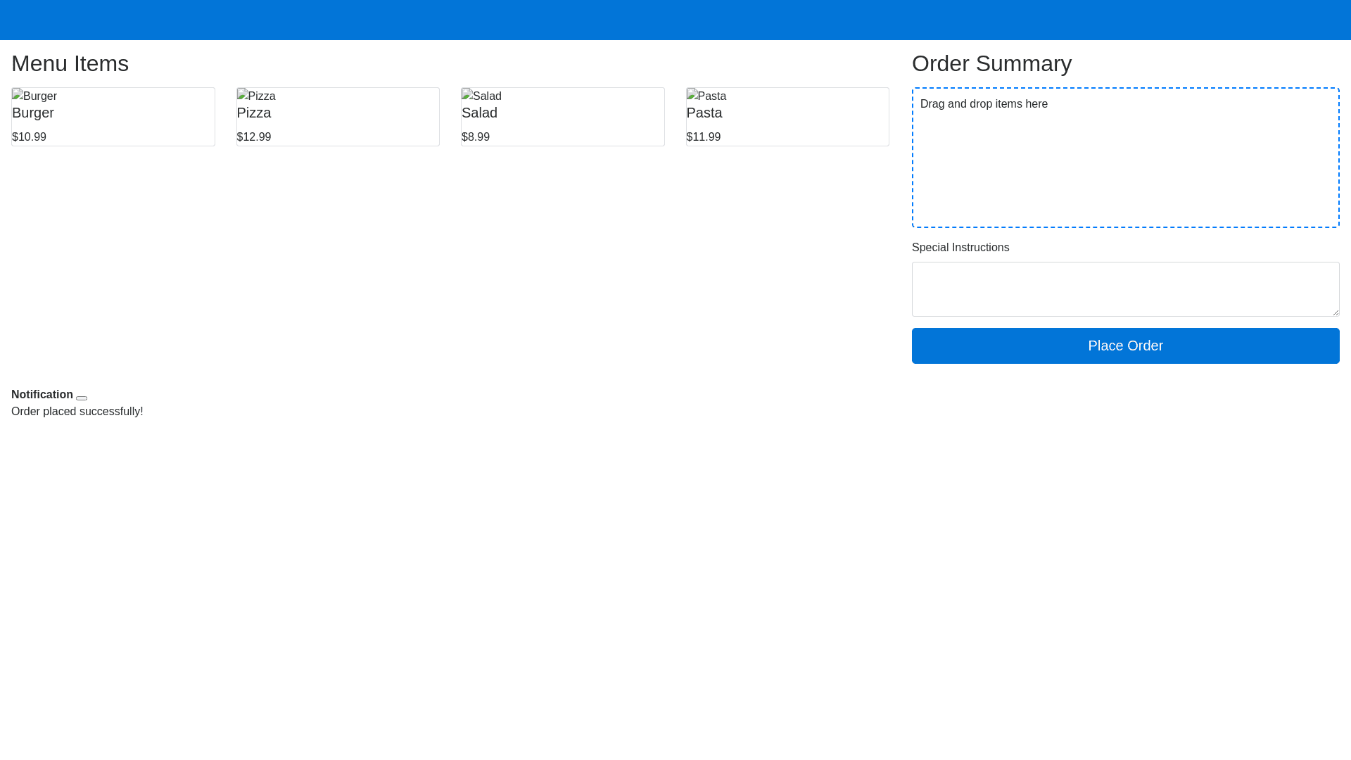Click the Order Summary heading
This screenshot has height=760, width=1351.
coord(991,63)
